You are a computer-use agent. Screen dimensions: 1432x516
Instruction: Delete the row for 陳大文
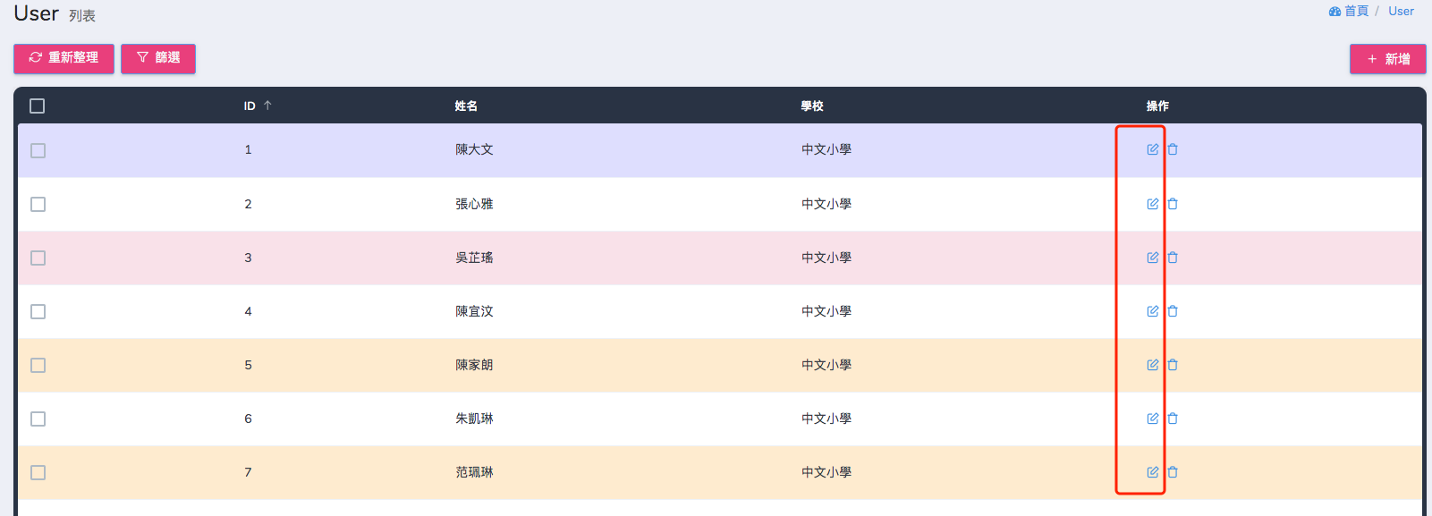(1173, 149)
